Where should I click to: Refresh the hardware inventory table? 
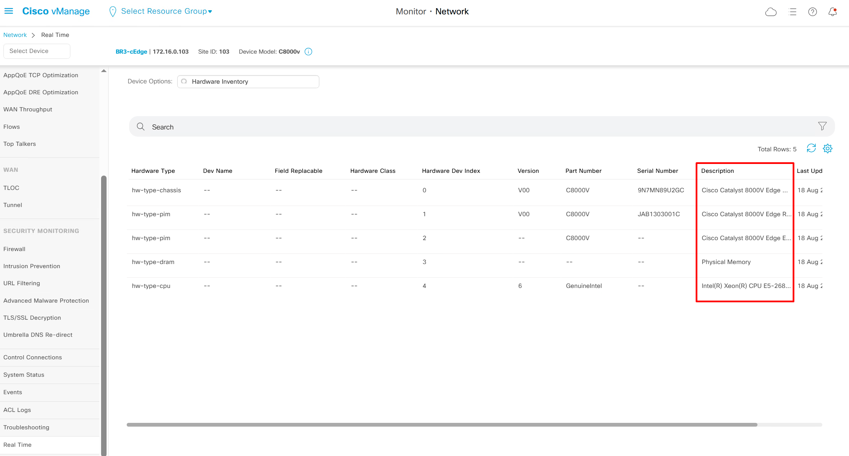pos(811,148)
